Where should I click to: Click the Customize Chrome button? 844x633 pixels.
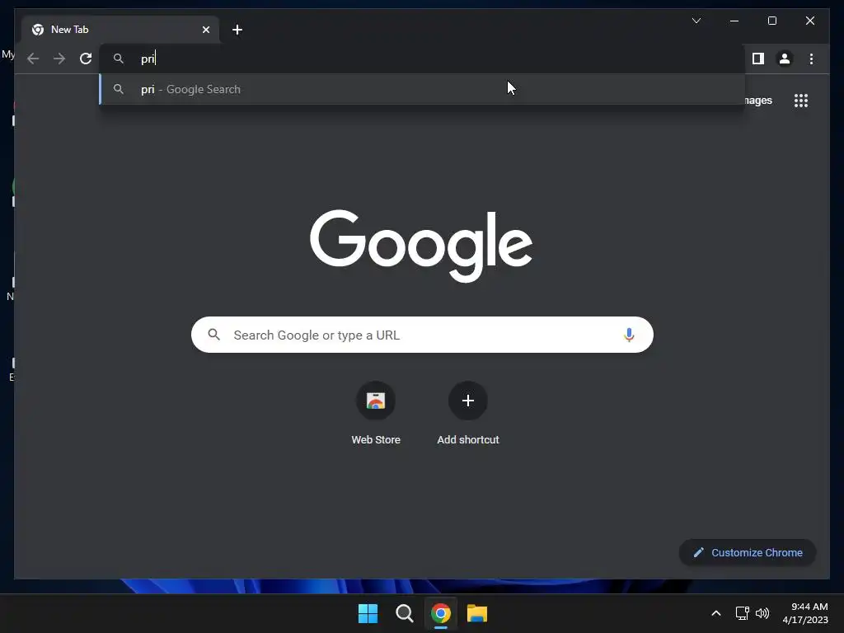coord(748,553)
